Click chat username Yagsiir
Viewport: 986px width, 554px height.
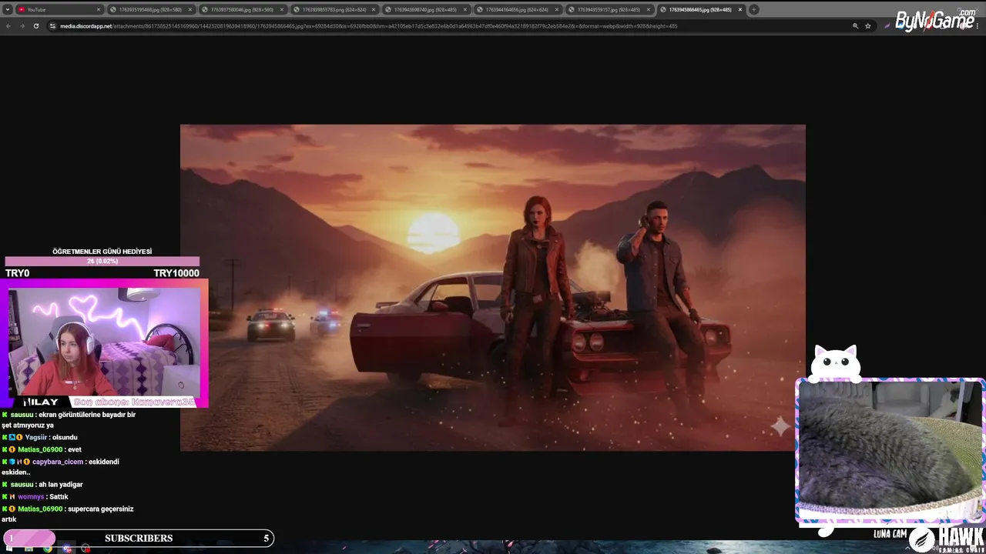(35, 437)
